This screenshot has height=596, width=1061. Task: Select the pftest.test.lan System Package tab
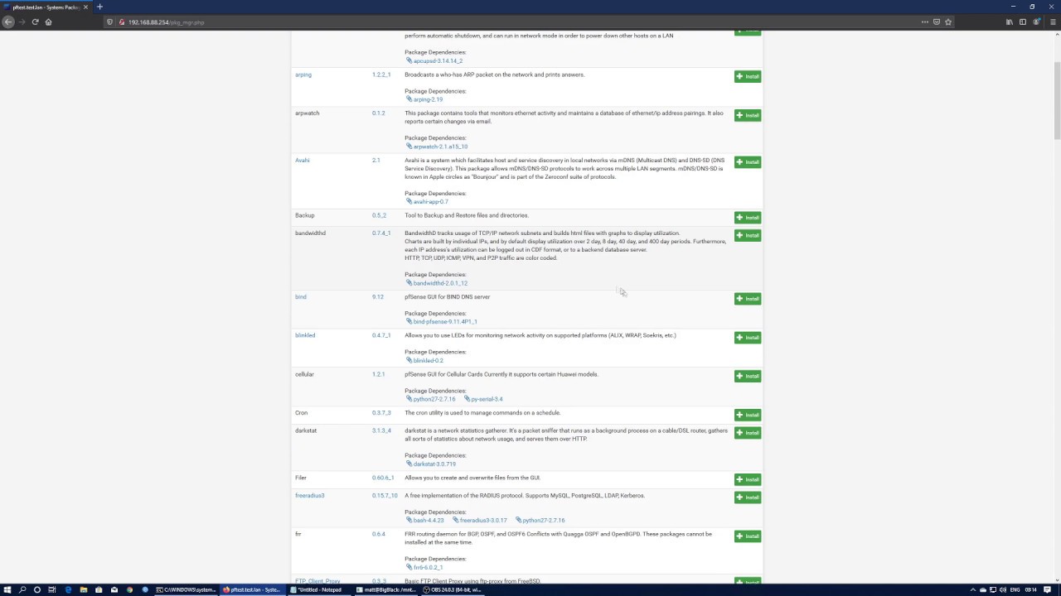[x=46, y=7]
